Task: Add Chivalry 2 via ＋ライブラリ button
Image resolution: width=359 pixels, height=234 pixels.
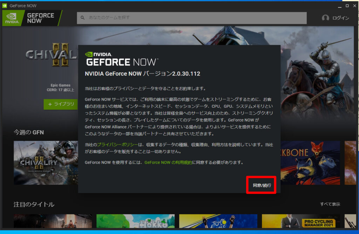Action: (x=61, y=104)
